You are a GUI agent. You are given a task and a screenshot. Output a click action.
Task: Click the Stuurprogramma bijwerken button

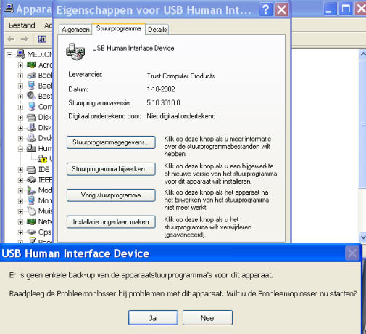(x=111, y=169)
